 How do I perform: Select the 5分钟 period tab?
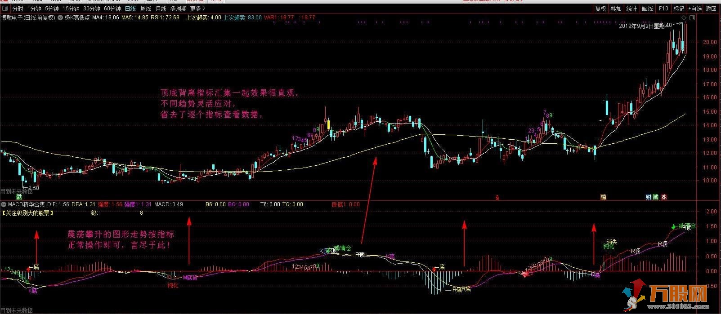coord(52,9)
